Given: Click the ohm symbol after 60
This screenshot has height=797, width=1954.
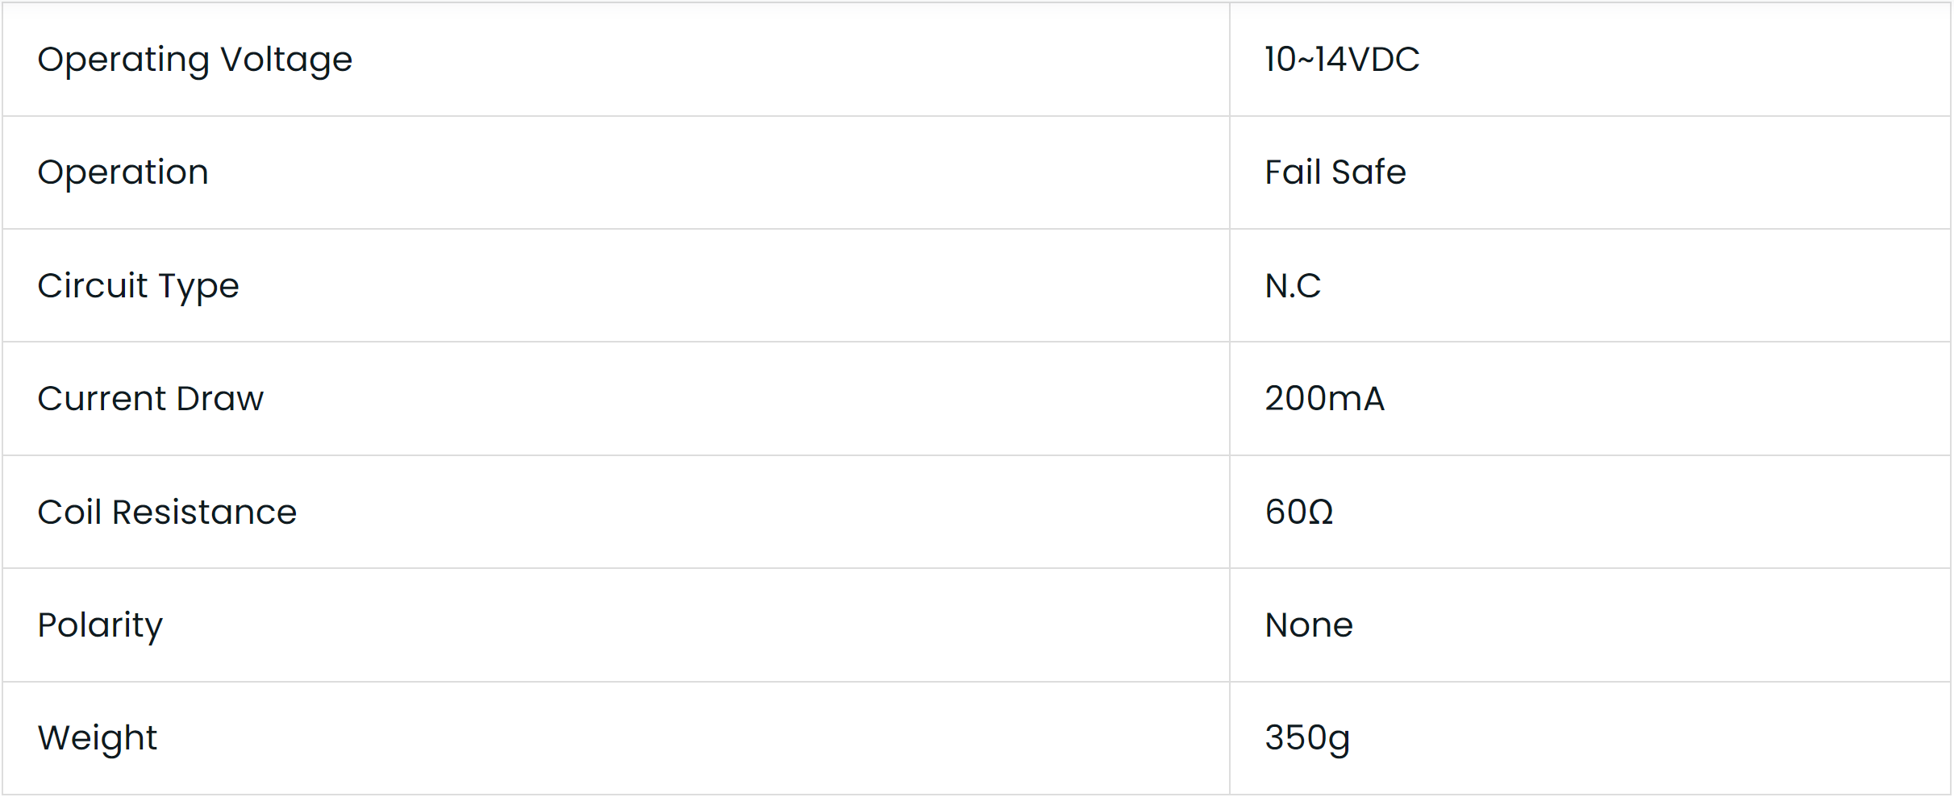Looking at the screenshot, I should [x=1321, y=513].
